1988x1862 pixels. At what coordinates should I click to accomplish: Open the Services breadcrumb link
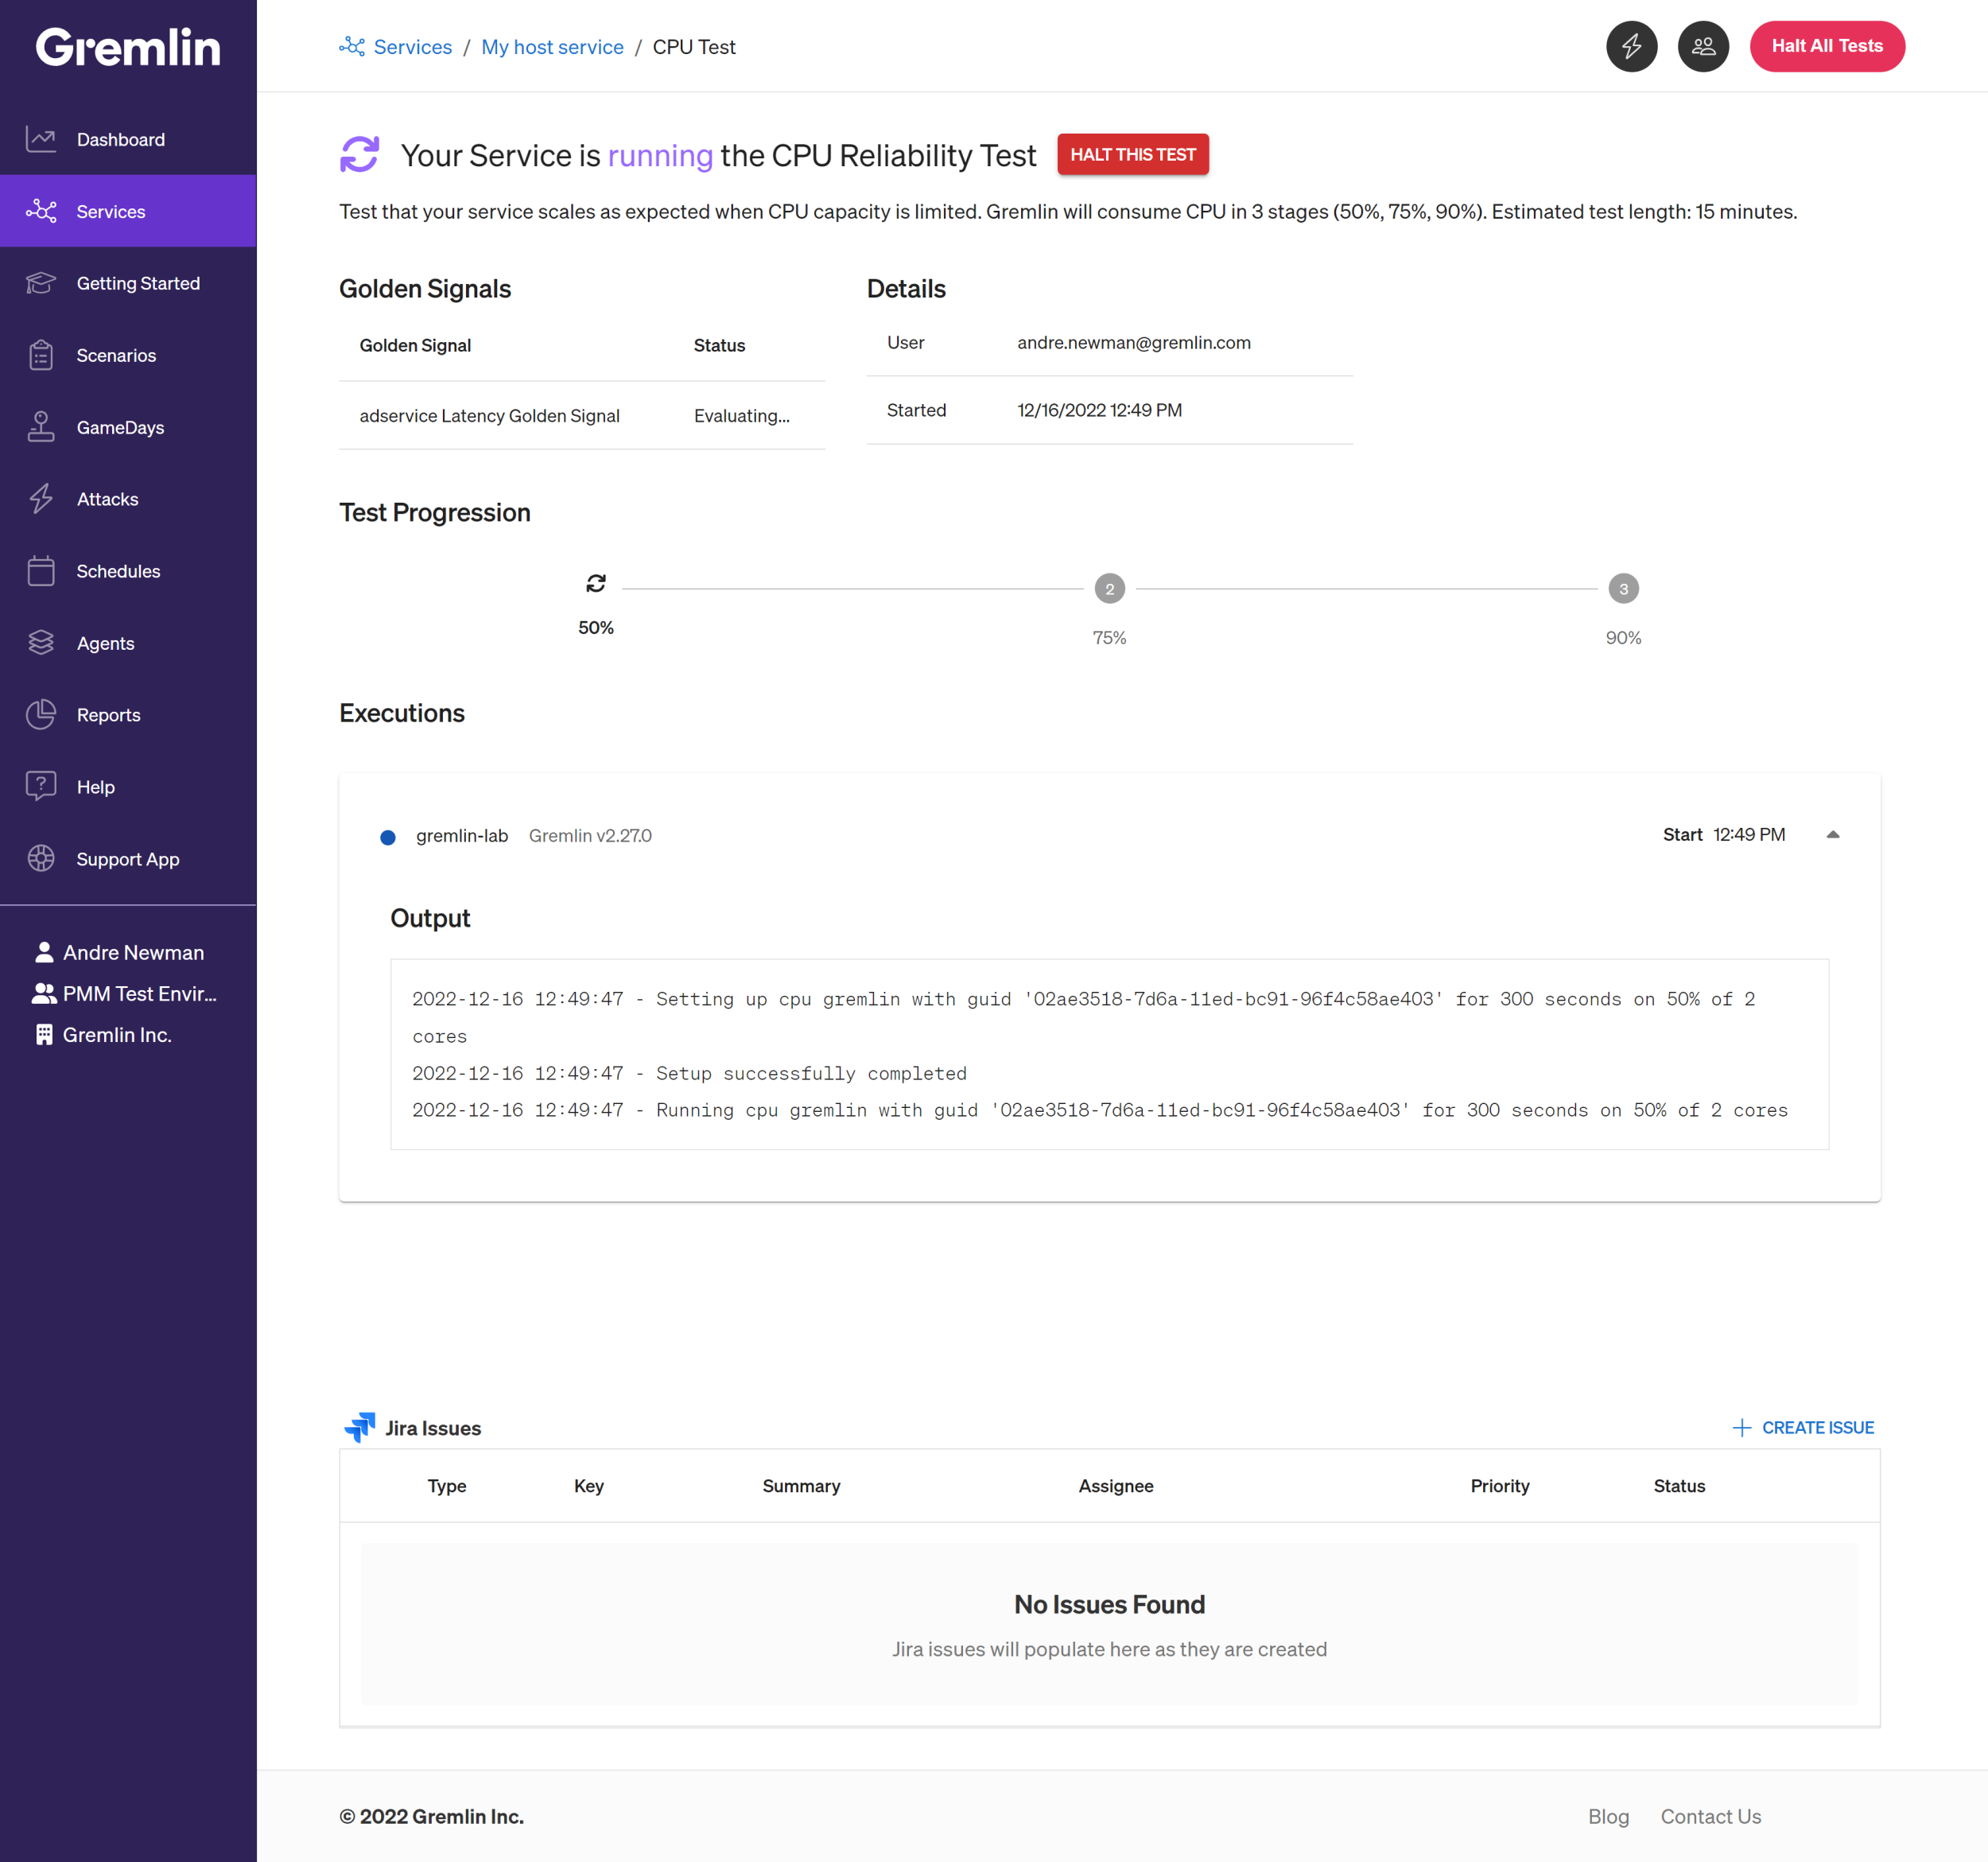pos(412,47)
